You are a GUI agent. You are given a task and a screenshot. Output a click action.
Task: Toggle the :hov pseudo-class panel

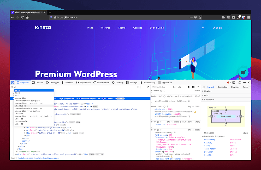(174, 87)
